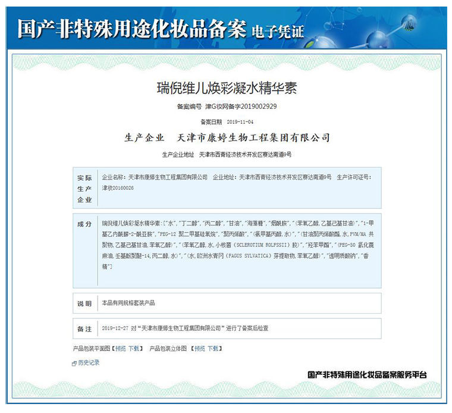Click the 产品包装立体图 label
This screenshot has width=452, height=413.
[168, 348]
